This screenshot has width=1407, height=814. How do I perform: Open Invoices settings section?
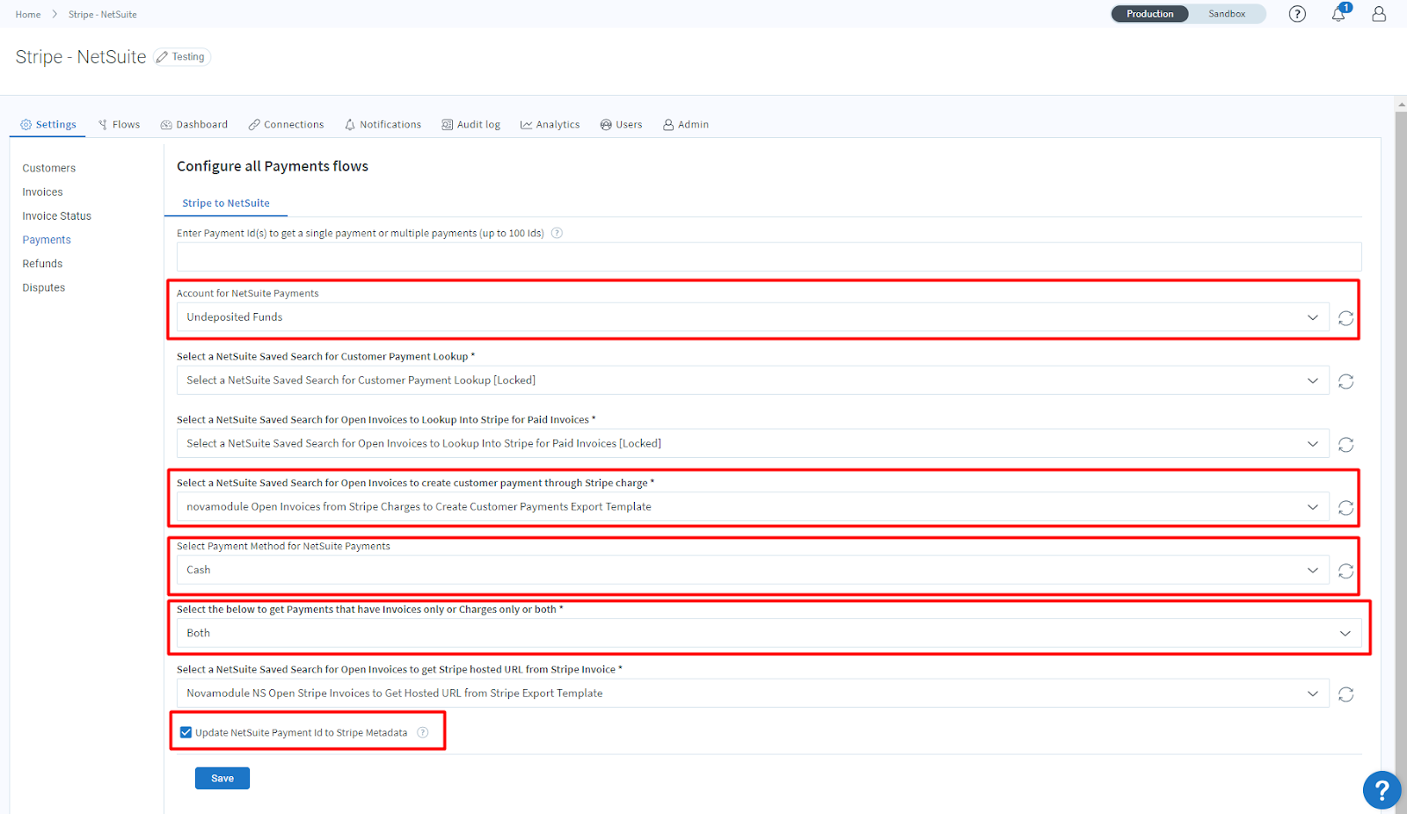click(x=42, y=192)
